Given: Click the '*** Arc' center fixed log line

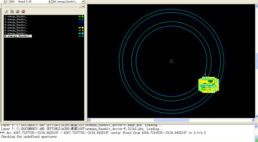Looking at the screenshot, I should coord(103,133).
